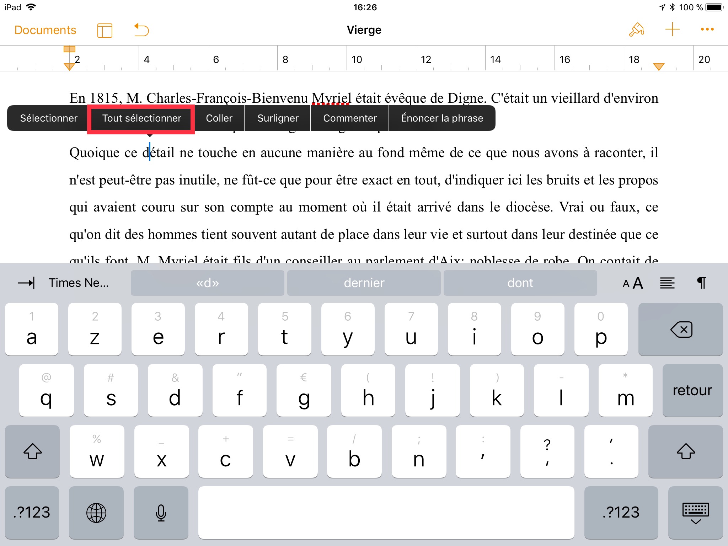Switch keyboard language with globe key
The width and height of the screenshot is (728, 546).
tap(96, 513)
